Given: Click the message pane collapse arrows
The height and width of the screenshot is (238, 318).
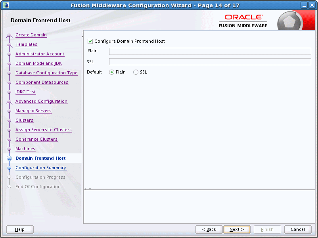Looking at the screenshot, I should click(x=88, y=189).
